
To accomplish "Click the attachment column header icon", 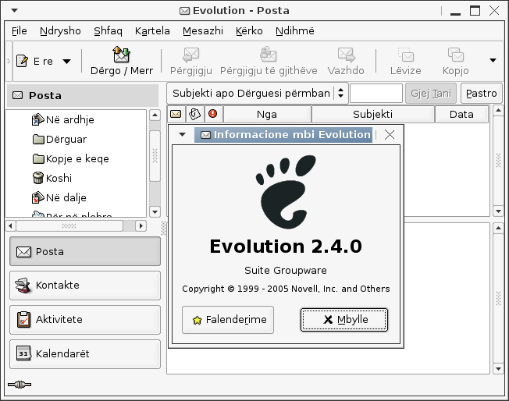I will click(194, 114).
